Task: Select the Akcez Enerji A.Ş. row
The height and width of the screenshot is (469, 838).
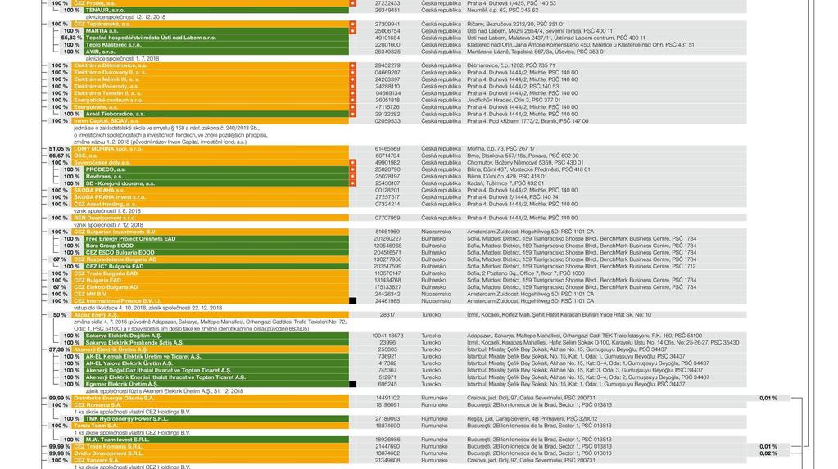Action: [x=211, y=315]
